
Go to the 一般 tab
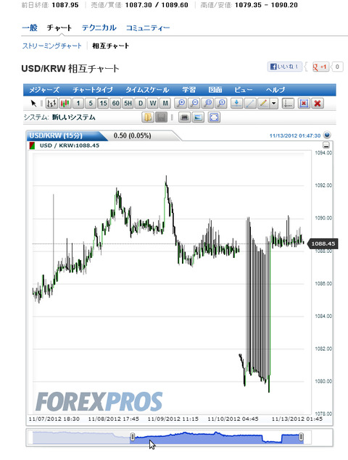30,28
